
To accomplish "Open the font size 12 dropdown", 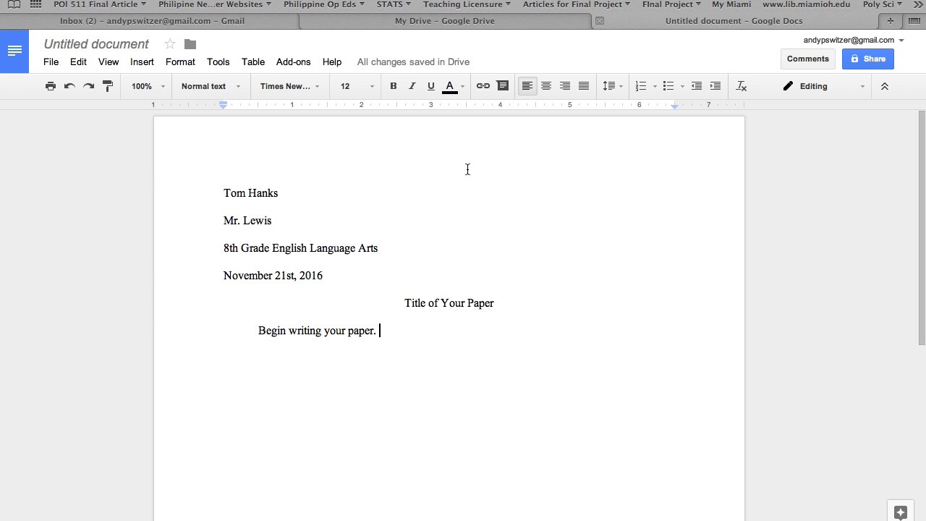I will [357, 86].
